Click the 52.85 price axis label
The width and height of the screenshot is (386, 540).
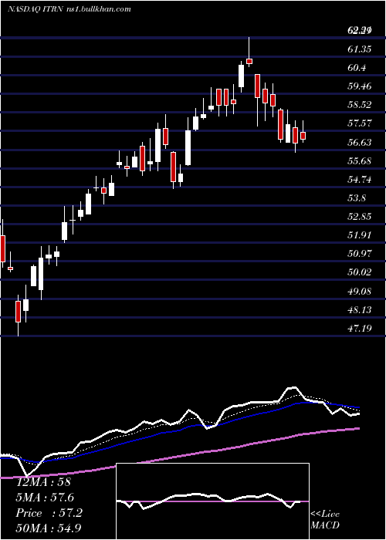click(x=360, y=217)
